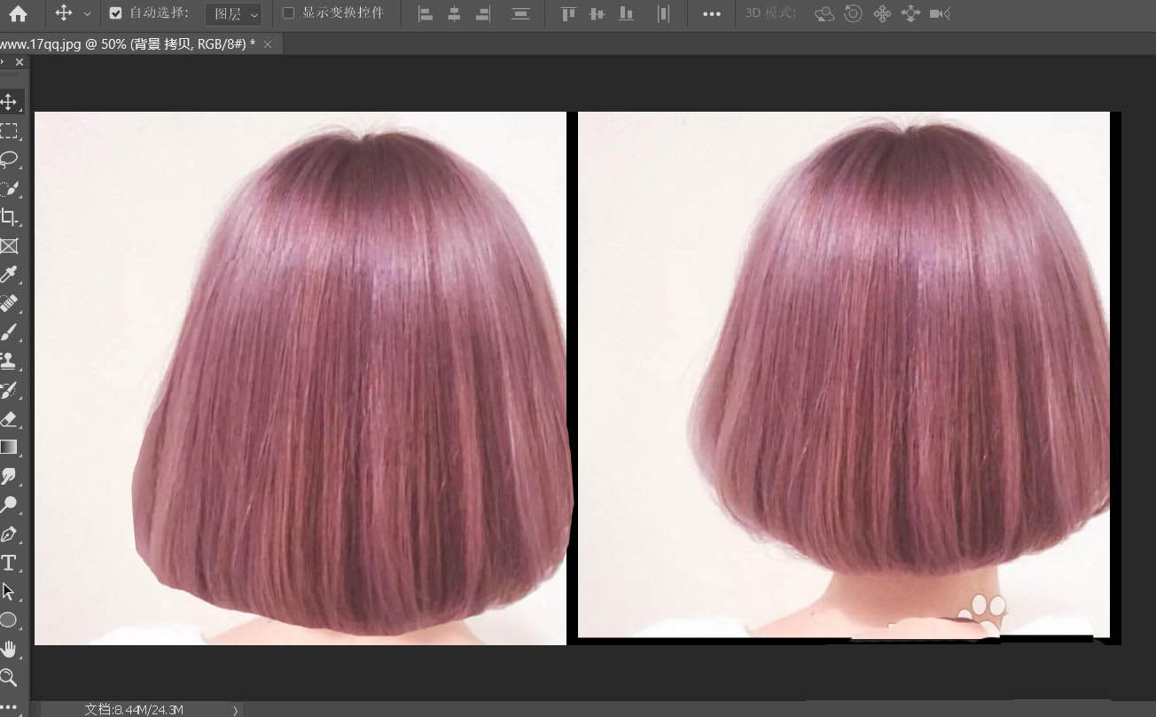Activate the Eraser tool
Viewport: 1156px width, 717px height.
(9, 418)
